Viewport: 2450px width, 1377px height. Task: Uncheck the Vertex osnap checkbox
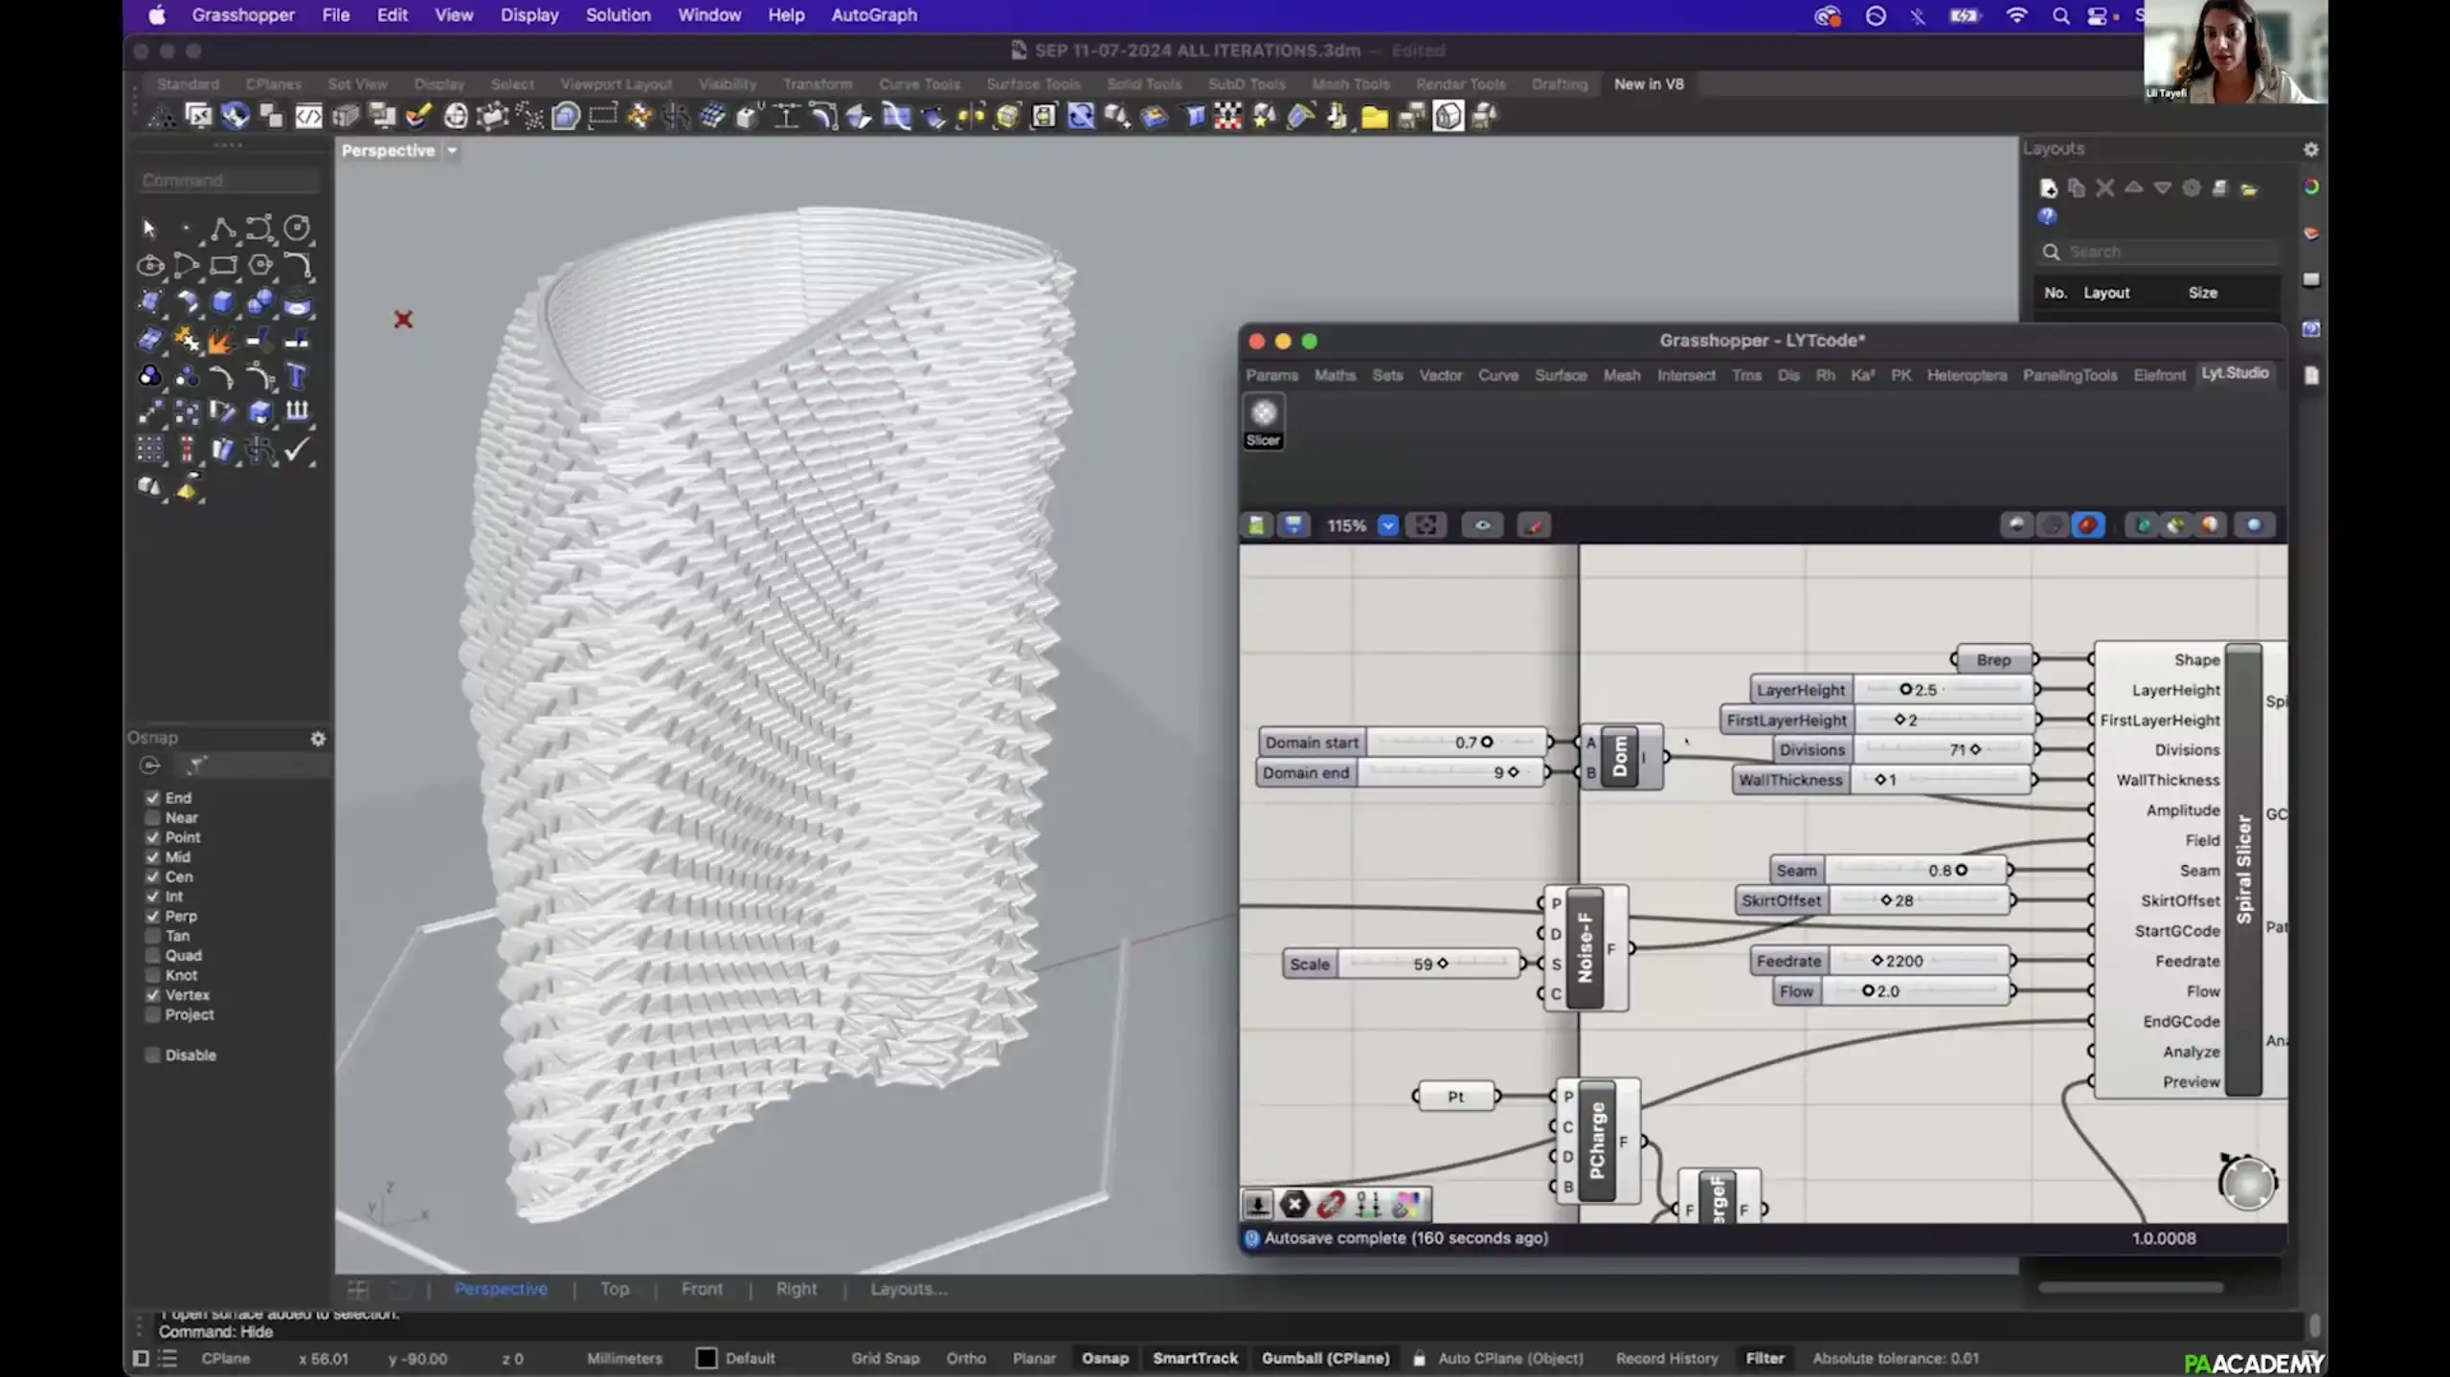[x=152, y=995]
